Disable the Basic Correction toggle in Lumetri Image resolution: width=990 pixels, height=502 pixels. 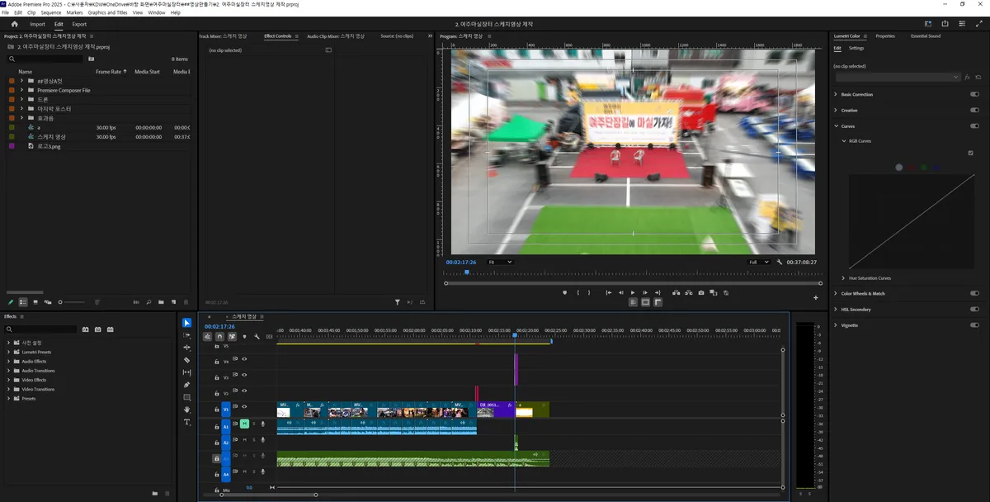tap(974, 94)
